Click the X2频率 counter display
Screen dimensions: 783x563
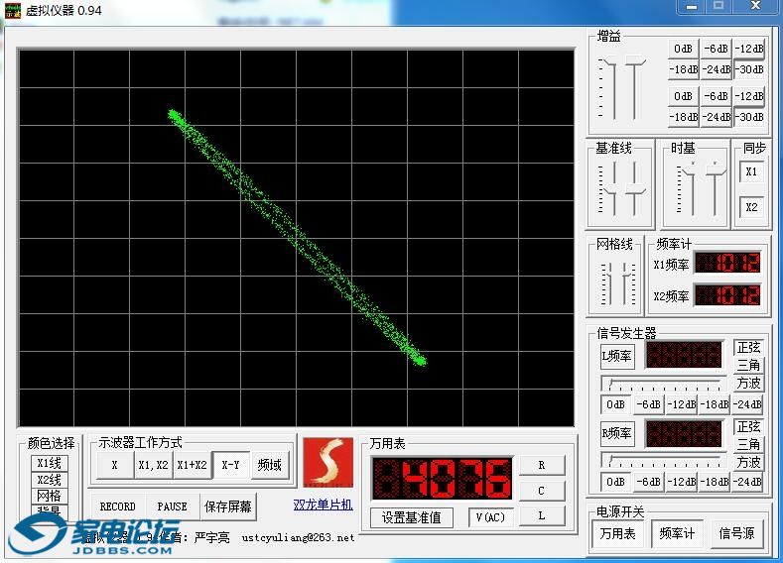pos(727,295)
